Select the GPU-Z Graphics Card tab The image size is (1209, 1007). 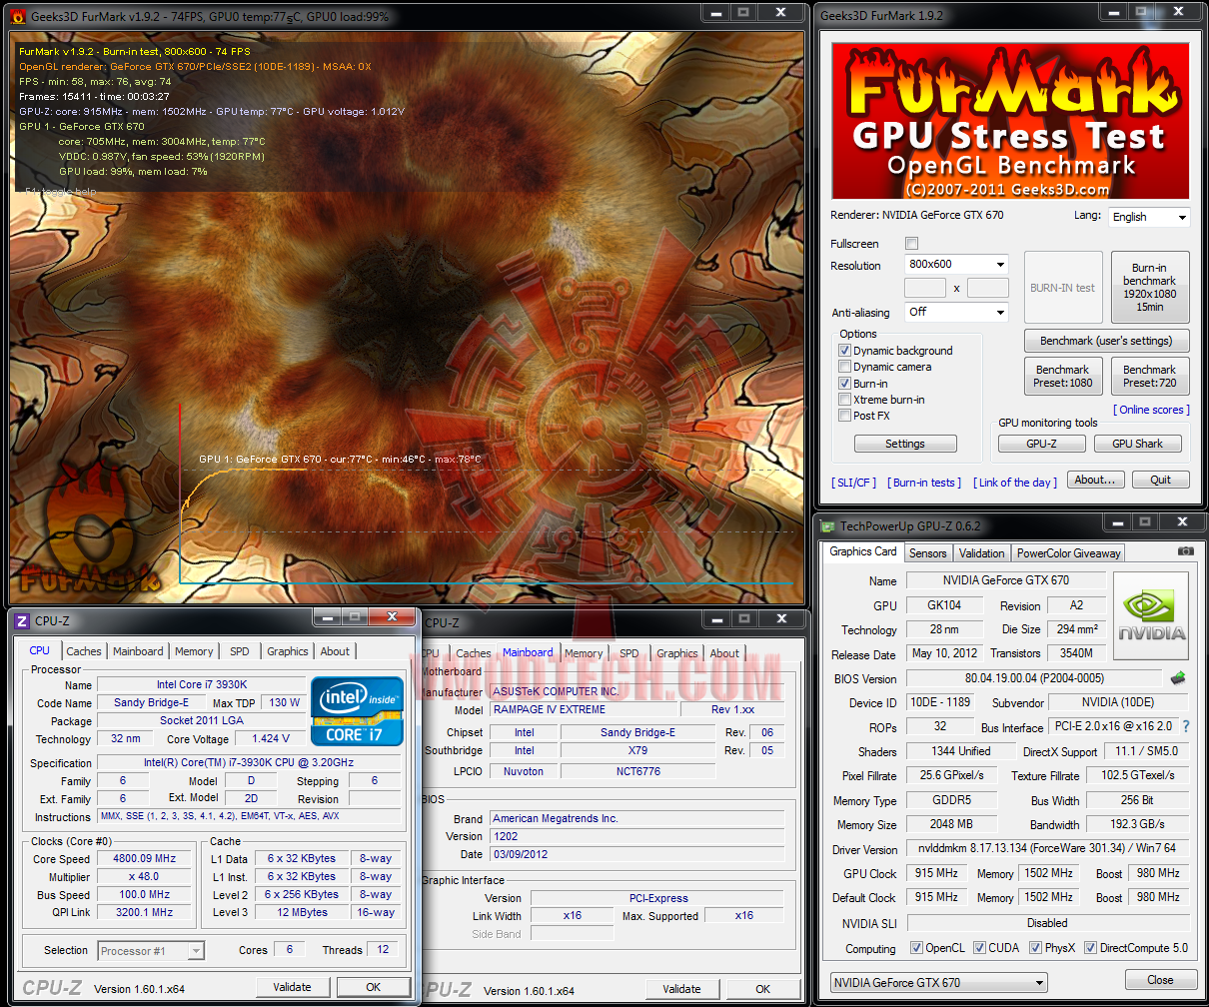pos(864,551)
